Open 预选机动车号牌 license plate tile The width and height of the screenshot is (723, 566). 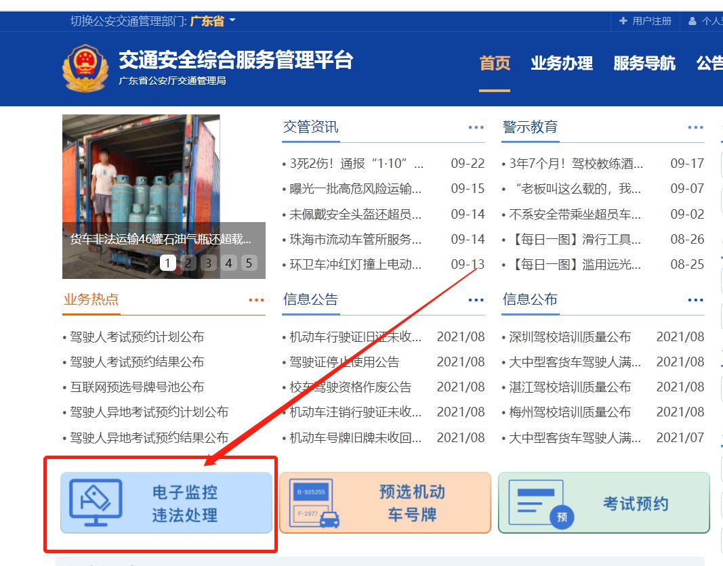(384, 503)
